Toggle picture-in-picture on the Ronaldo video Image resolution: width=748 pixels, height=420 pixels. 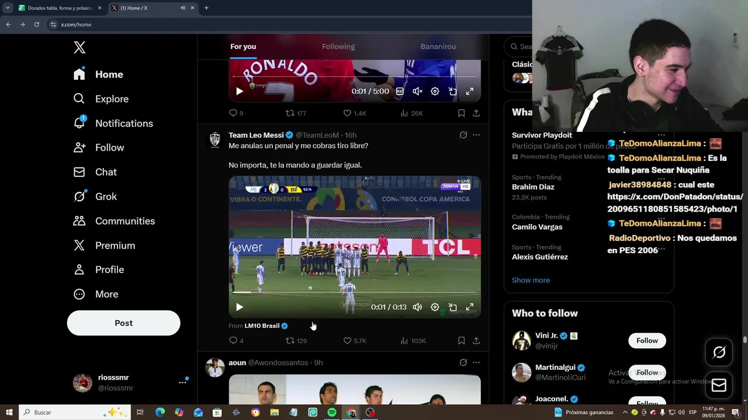point(452,92)
